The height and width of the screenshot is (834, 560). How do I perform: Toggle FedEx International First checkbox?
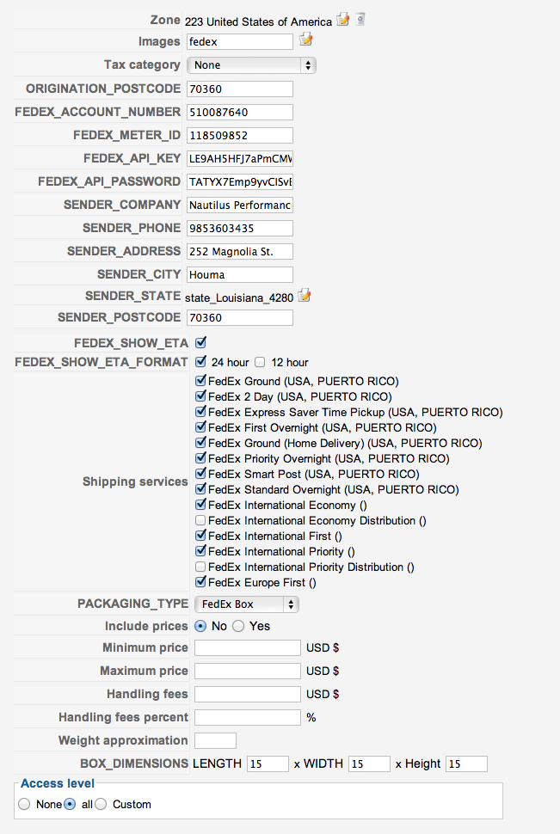pos(200,536)
